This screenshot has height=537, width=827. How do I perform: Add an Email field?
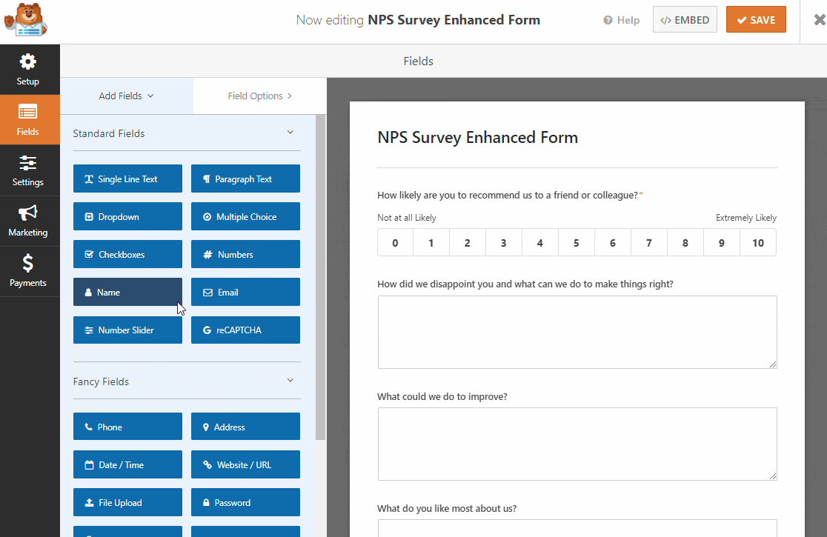tap(245, 292)
